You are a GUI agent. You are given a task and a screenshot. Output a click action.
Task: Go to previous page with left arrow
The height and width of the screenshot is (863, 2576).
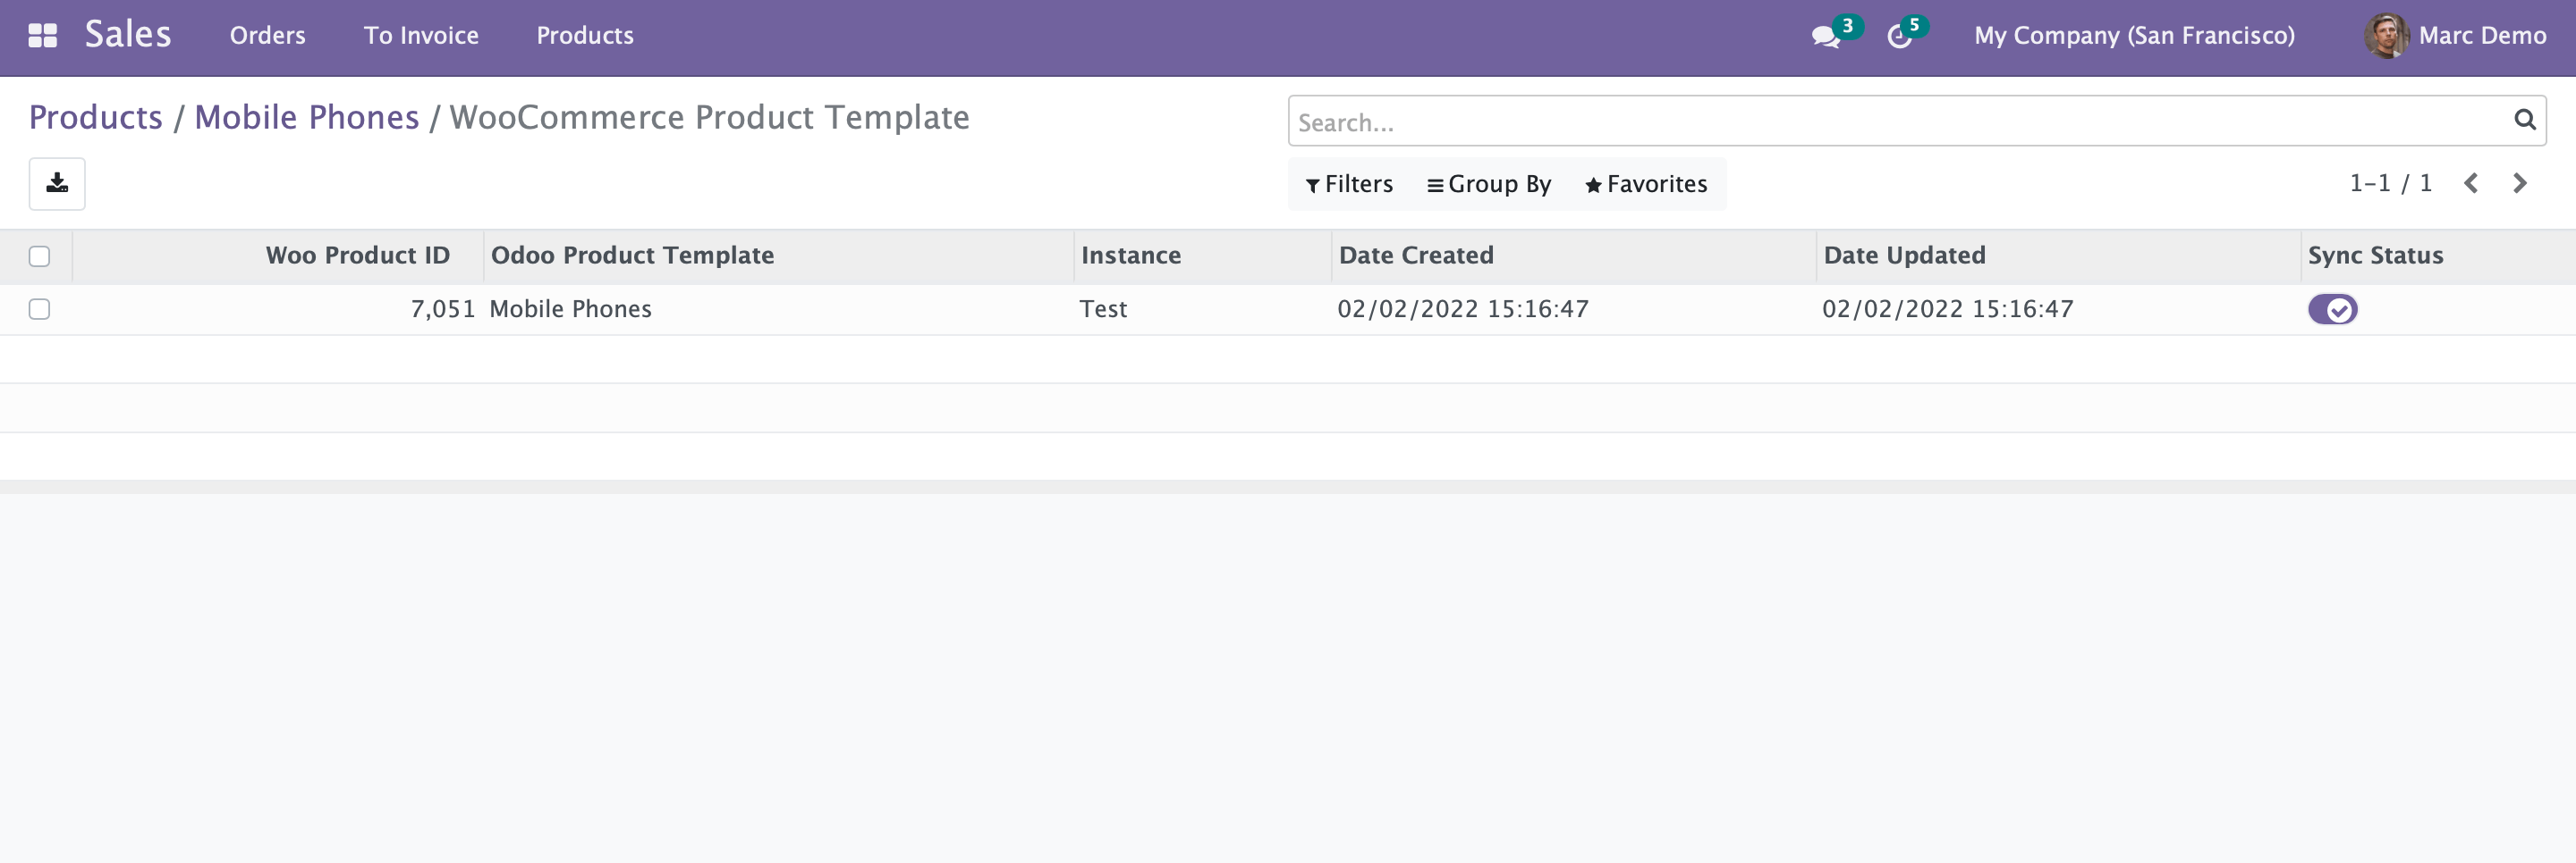click(x=2471, y=184)
